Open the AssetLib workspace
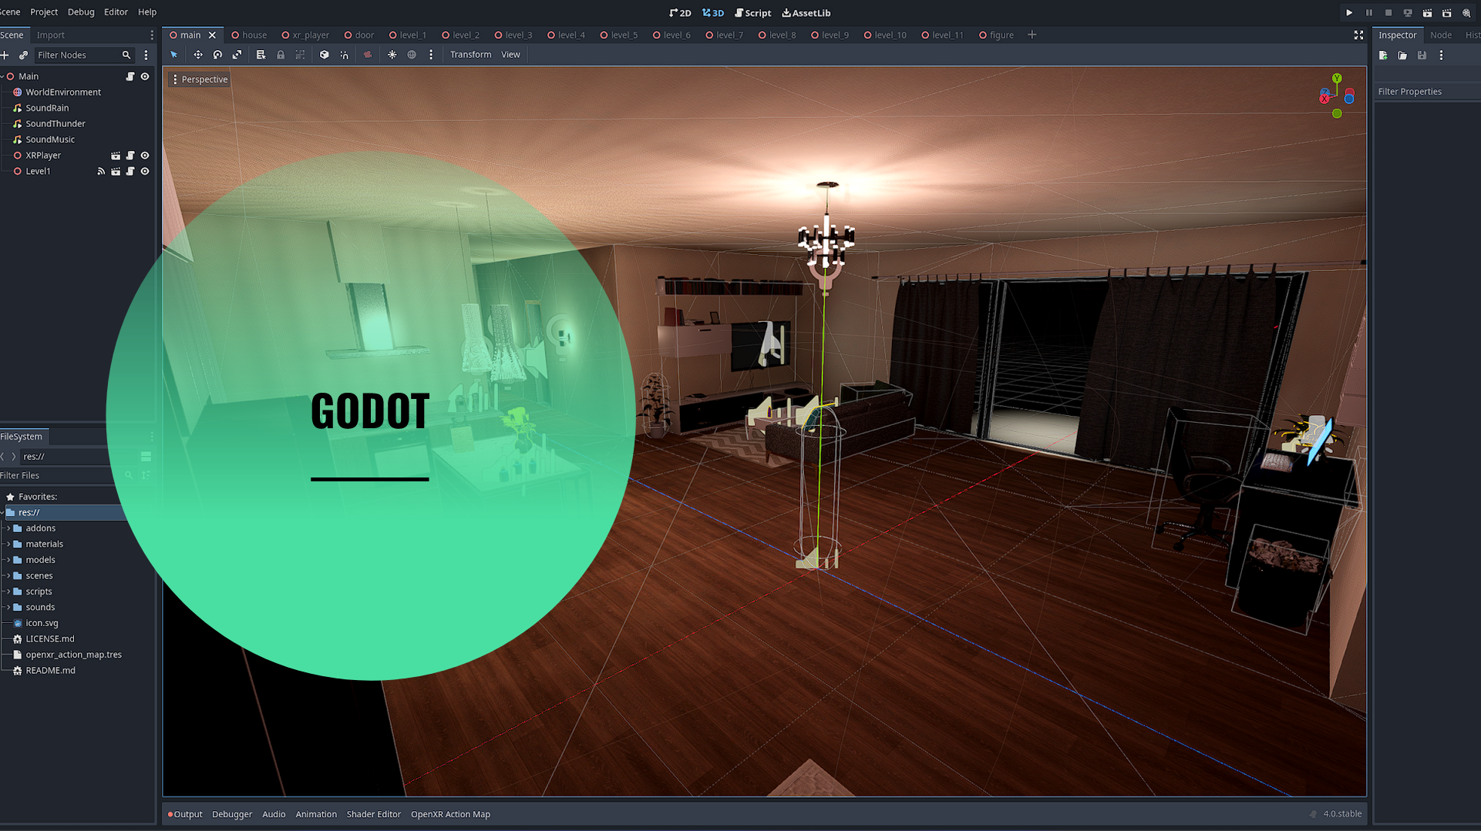 pyautogui.click(x=806, y=13)
